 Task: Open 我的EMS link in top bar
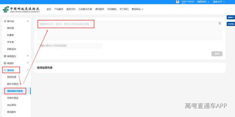point(203,2)
